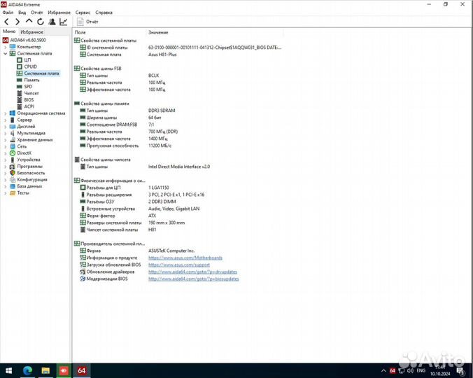
Task: Switch to the Избранное tab
Action: coord(32,32)
